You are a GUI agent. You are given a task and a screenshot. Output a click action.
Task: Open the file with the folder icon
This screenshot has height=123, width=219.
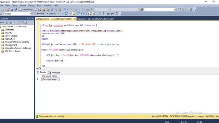tap(8, 10)
